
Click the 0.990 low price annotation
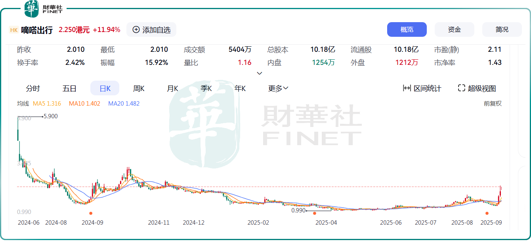298,210
